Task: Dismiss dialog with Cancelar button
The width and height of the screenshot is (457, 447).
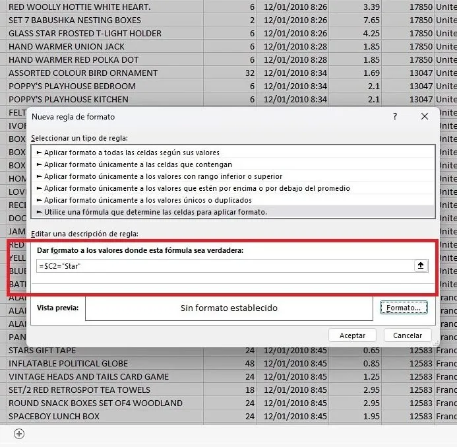Action: (408, 335)
